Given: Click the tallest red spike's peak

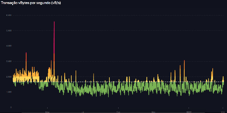Looking at the screenshot, I should point(54,22).
